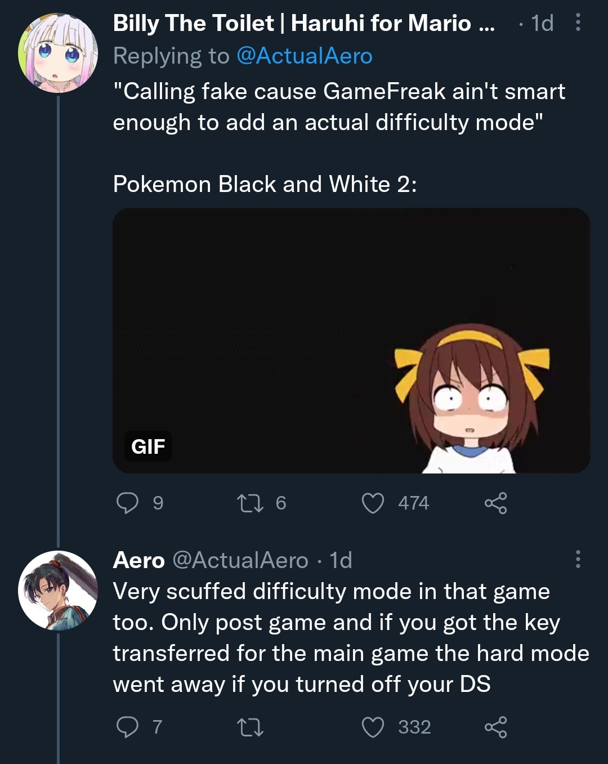The height and width of the screenshot is (764, 608).
Task: Open more options menu on Aero's tweet
Action: click(x=578, y=559)
